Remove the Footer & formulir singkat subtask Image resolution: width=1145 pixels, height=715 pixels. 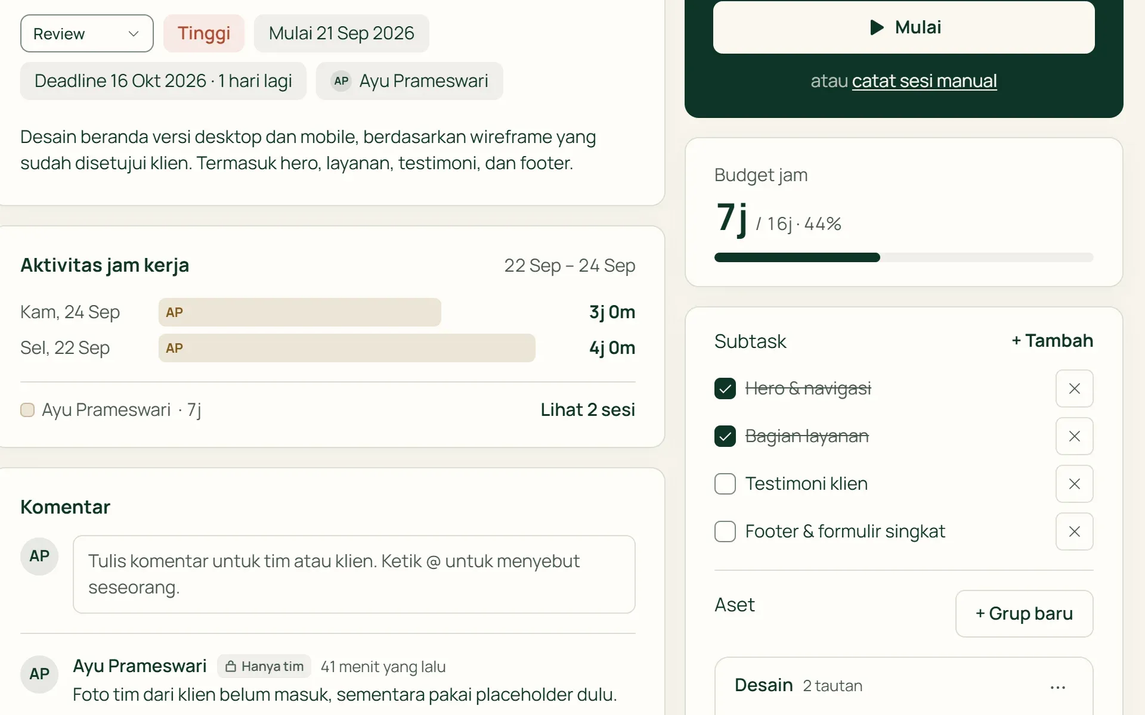pos(1075,531)
